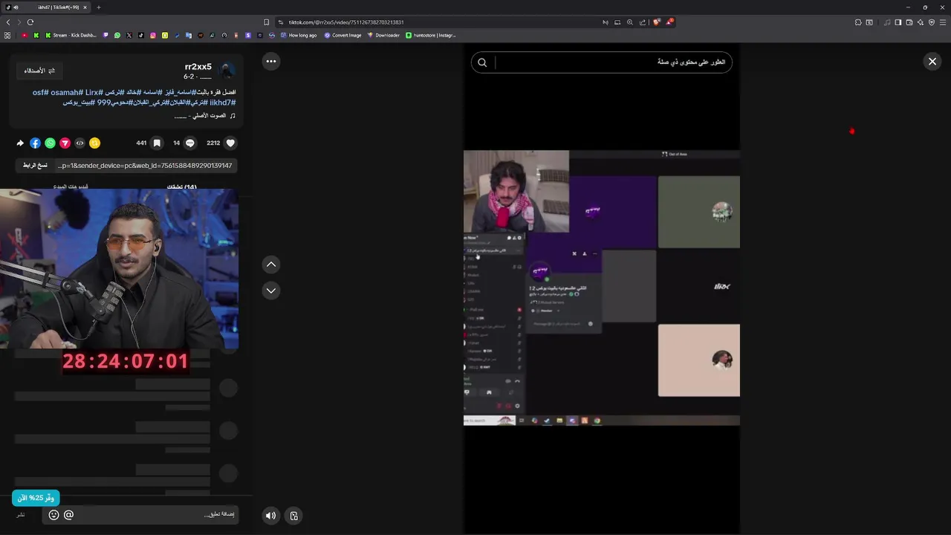The height and width of the screenshot is (535, 951).
Task: Close the TikTok browser tab
Action: coord(85,7)
